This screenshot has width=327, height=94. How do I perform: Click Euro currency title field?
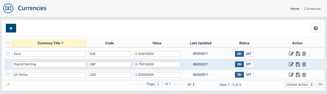coord(49,54)
